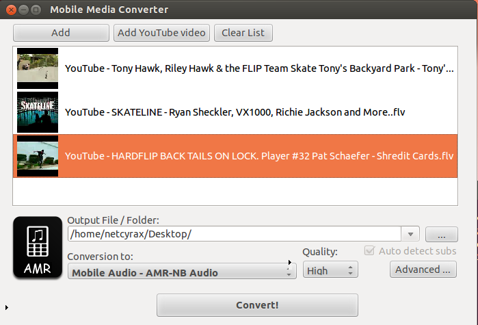Click the AMR mobile phone format icon
This screenshot has height=325, width=478.
coord(38,247)
